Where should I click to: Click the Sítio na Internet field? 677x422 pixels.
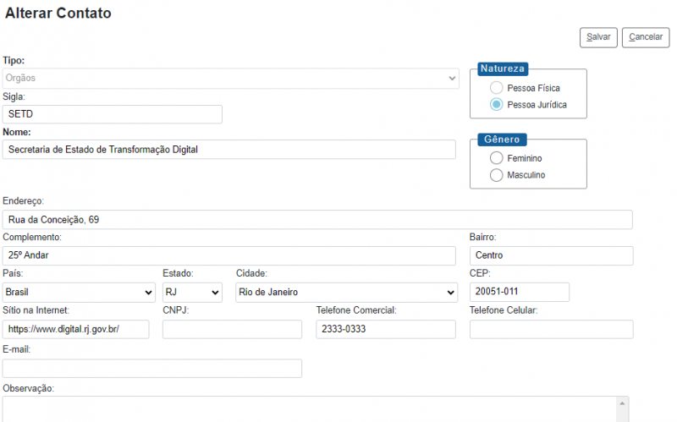point(76,330)
